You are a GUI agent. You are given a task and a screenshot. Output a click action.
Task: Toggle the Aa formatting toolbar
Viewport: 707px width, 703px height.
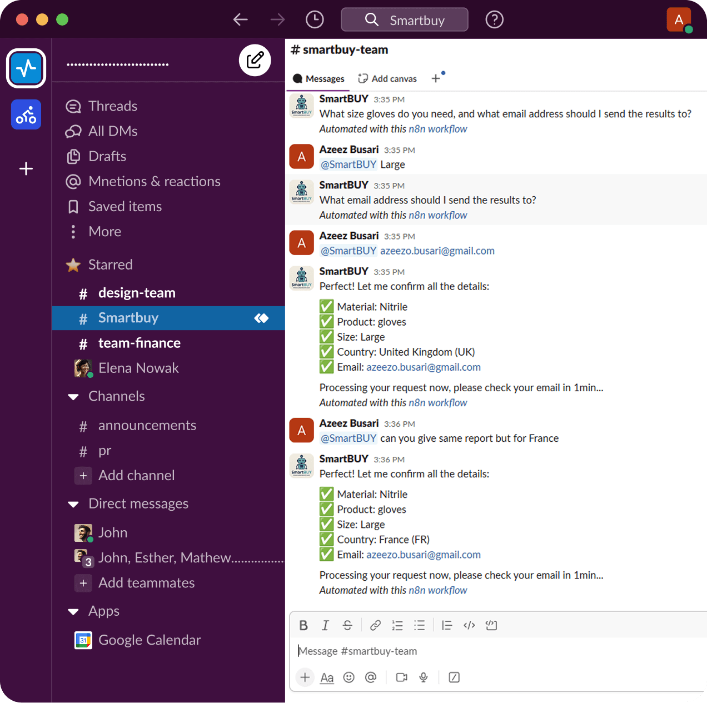[x=327, y=677]
